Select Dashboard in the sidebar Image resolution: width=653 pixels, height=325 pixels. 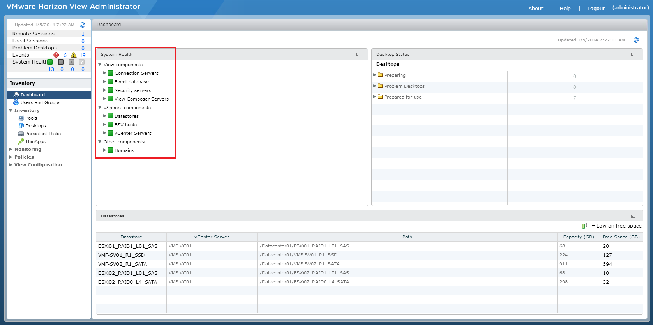(x=33, y=95)
